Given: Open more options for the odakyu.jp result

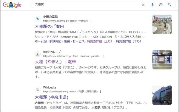Looking at the screenshot, I should [x=91, y=21].
